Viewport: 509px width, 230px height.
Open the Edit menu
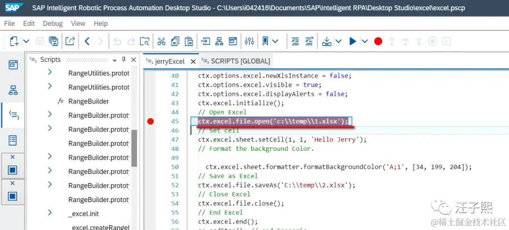pos(29,24)
